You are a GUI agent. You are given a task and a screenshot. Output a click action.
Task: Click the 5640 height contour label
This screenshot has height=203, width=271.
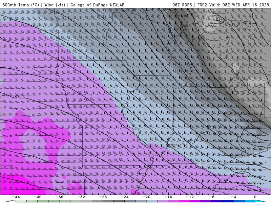[x=224, y=180]
